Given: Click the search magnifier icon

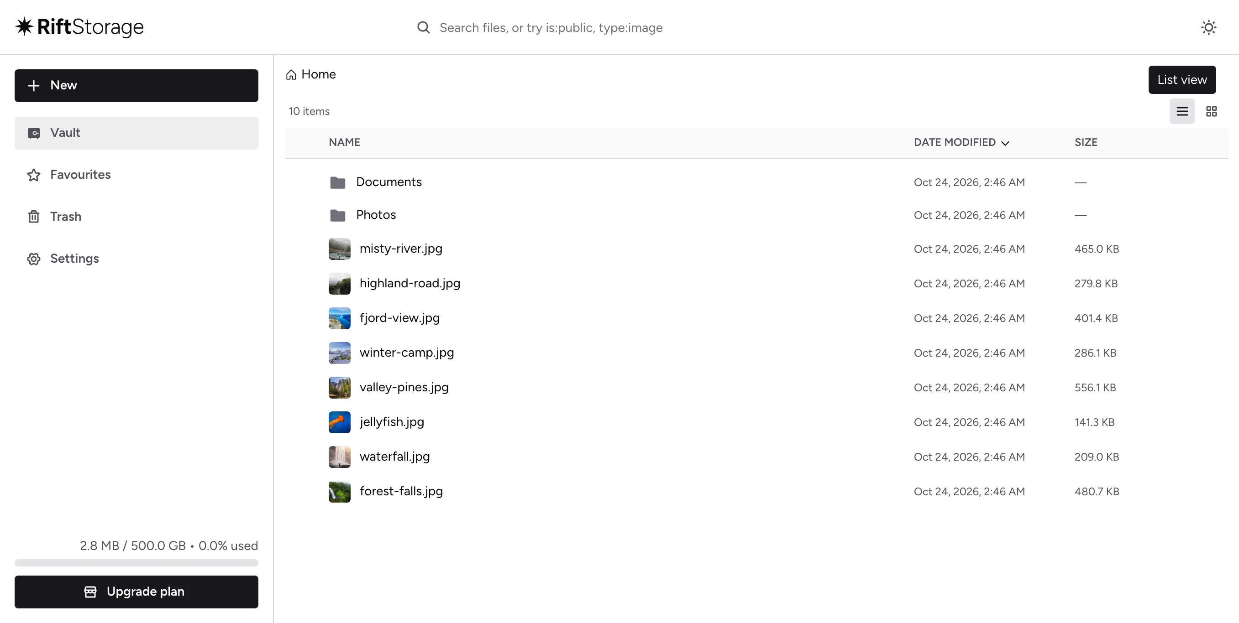Looking at the screenshot, I should pos(423,27).
